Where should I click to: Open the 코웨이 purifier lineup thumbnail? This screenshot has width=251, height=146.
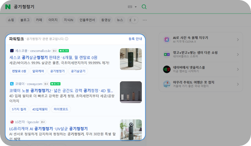tap(131, 92)
